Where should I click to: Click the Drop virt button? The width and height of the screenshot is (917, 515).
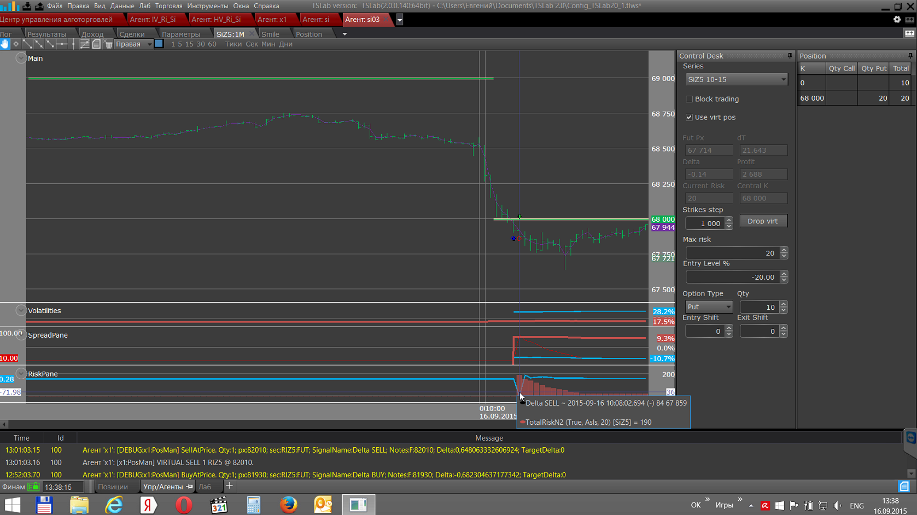coord(763,221)
